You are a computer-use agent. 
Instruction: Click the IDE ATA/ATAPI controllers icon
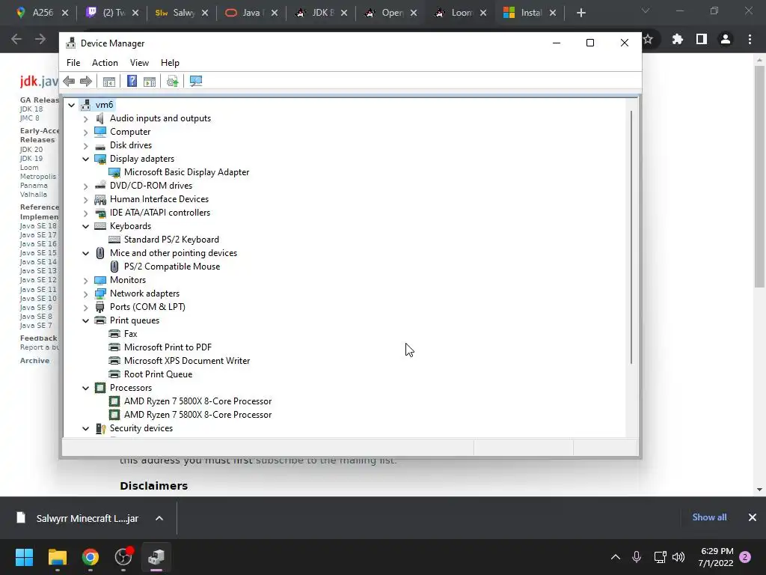100,213
